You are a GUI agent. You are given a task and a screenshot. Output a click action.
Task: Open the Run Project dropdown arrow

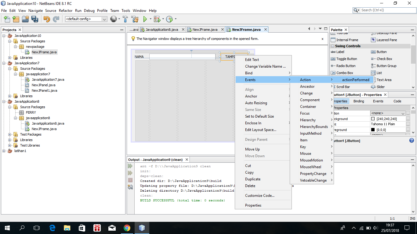click(151, 19)
